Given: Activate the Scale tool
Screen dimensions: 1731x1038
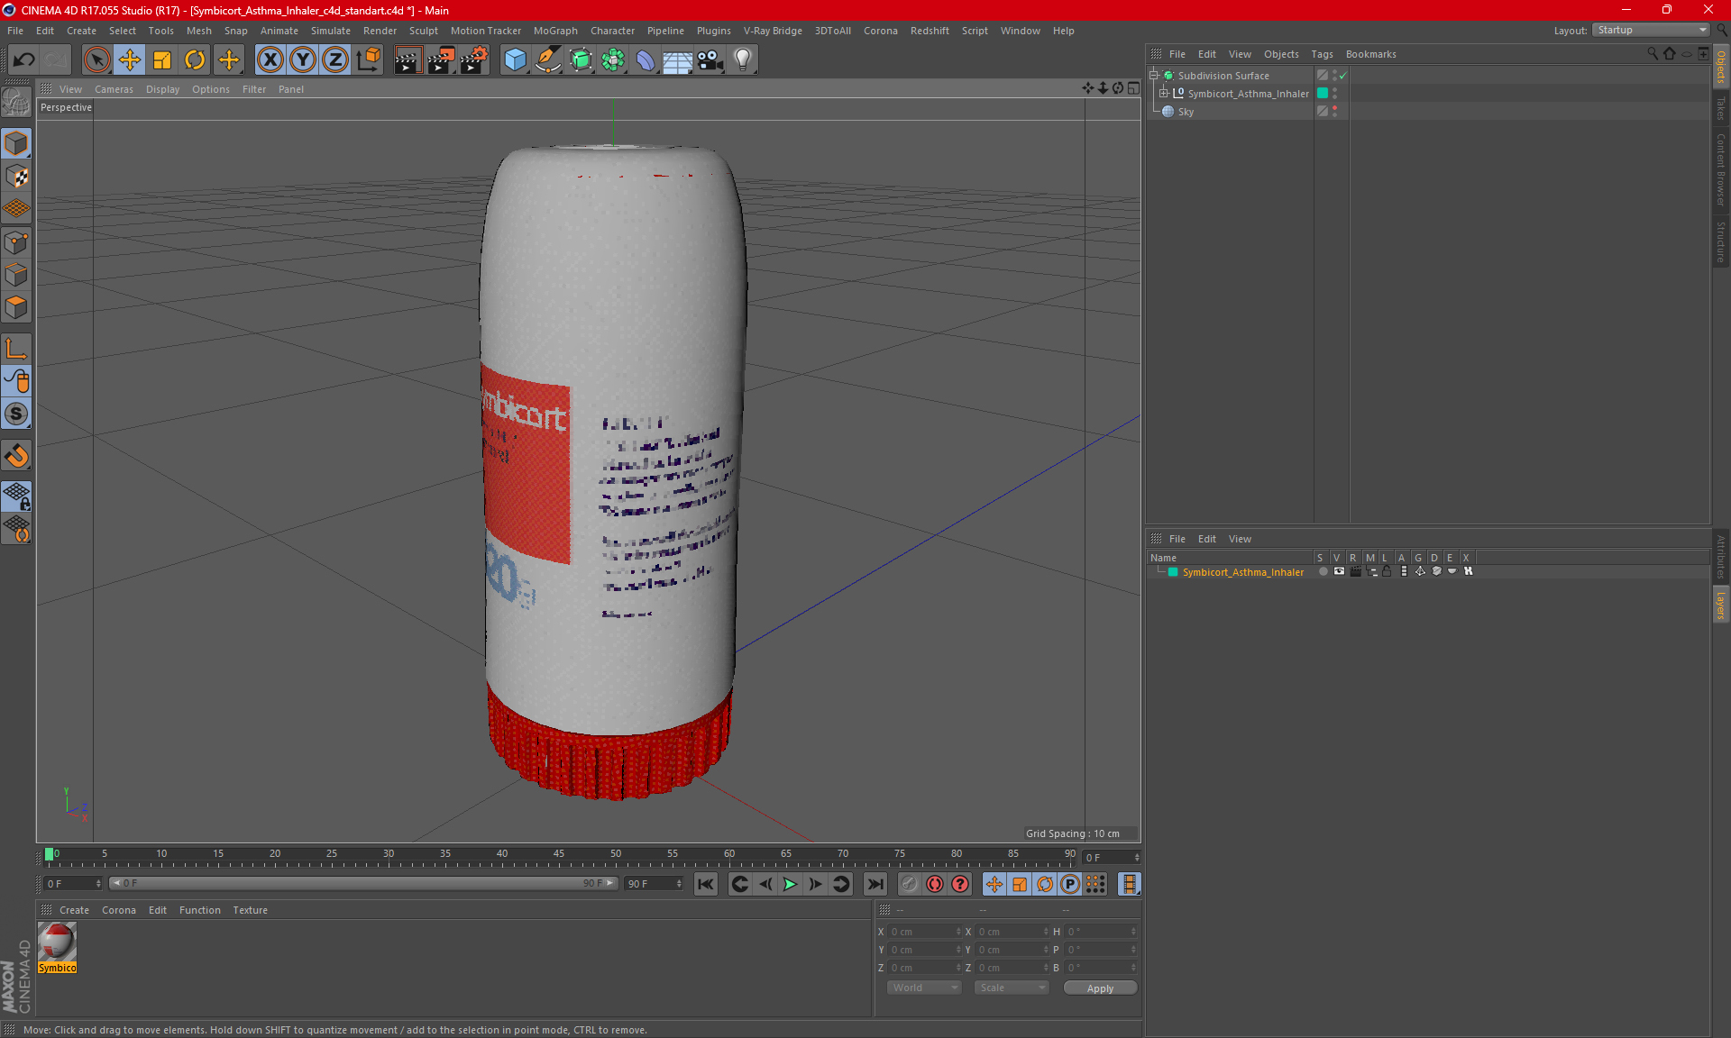Looking at the screenshot, I should [x=162, y=60].
